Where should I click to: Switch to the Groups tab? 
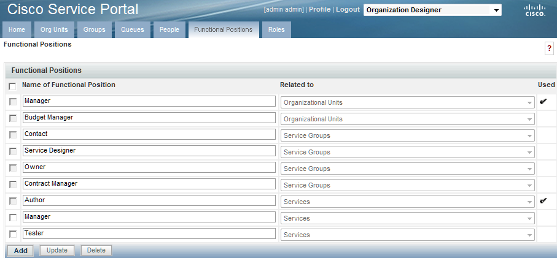94,30
